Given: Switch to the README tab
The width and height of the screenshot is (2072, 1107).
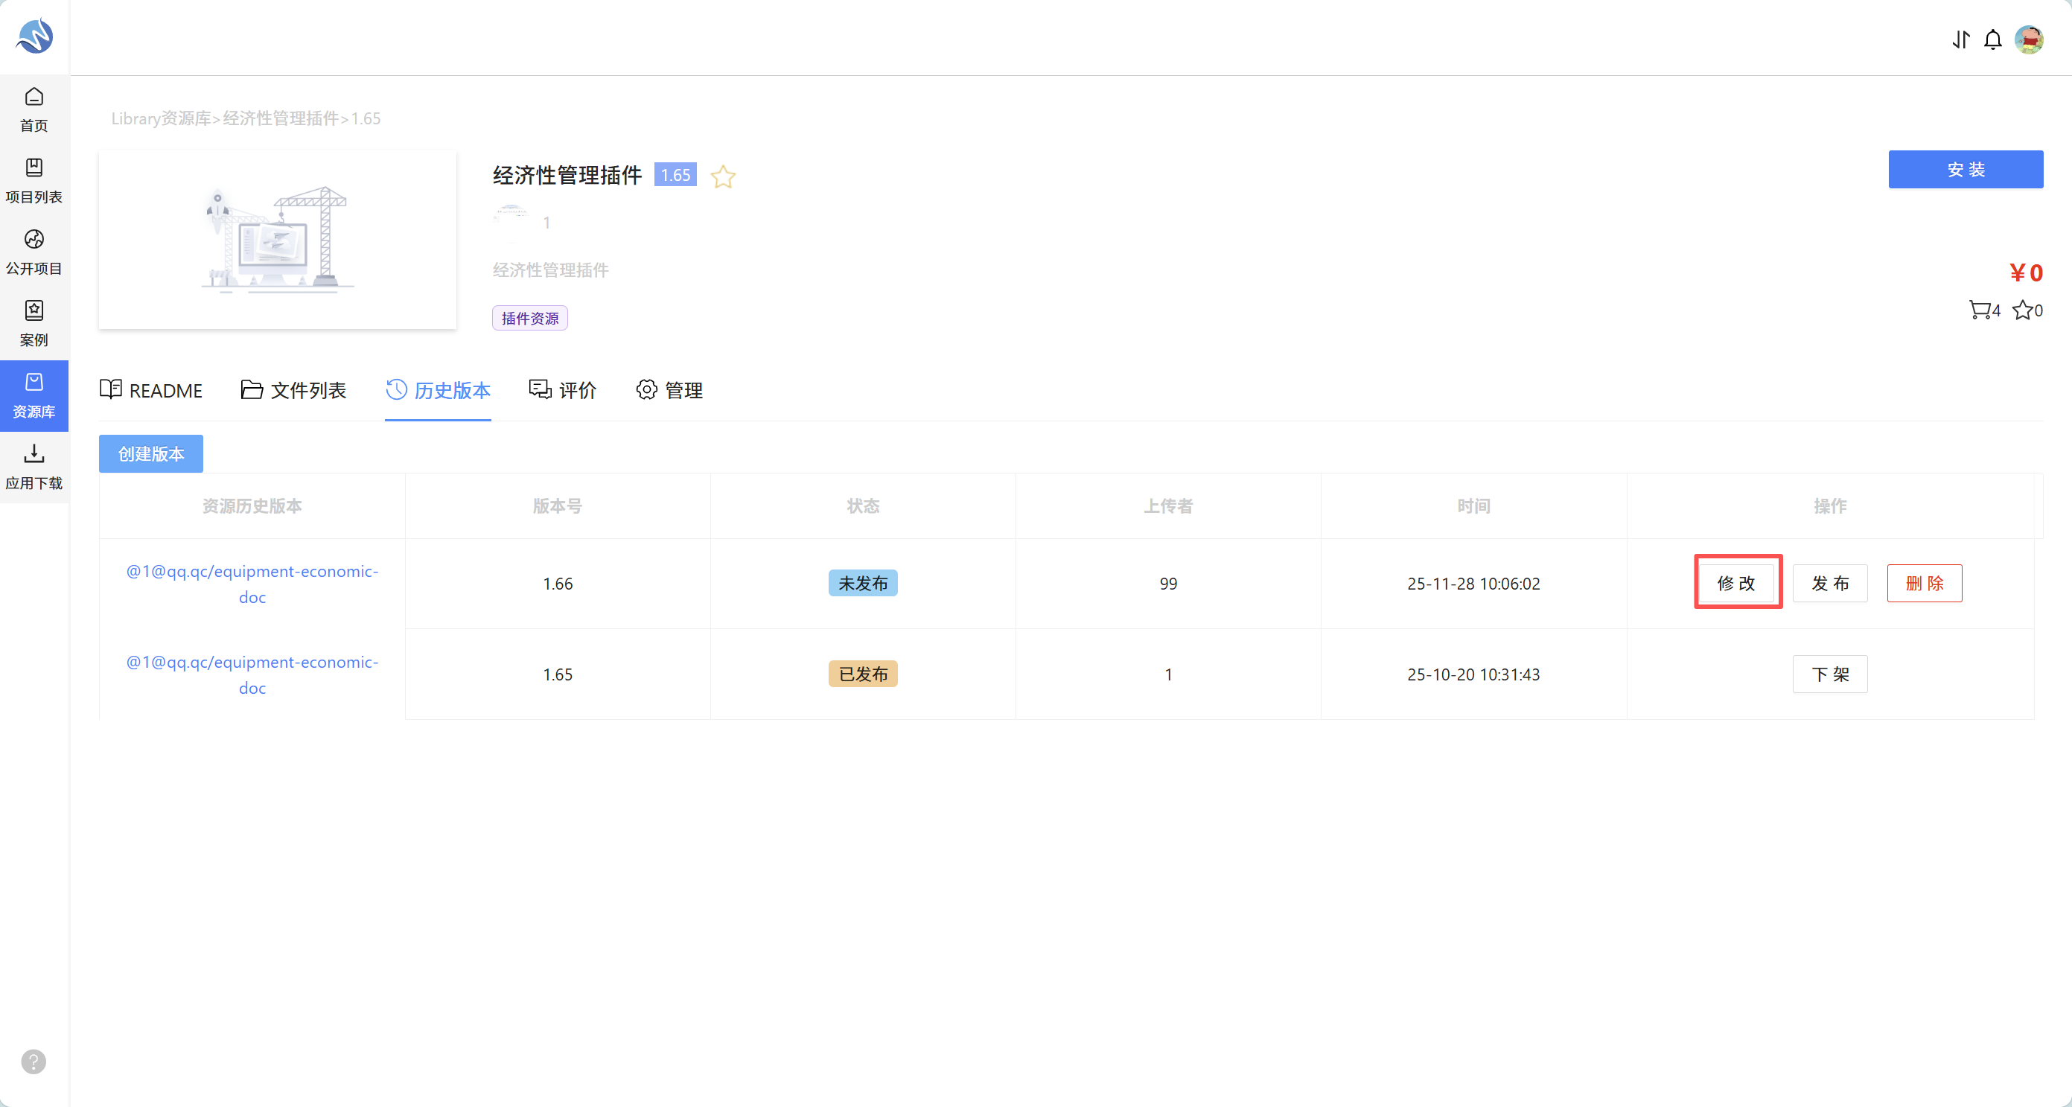Looking at the screenshot, I should tap(151, 390).
